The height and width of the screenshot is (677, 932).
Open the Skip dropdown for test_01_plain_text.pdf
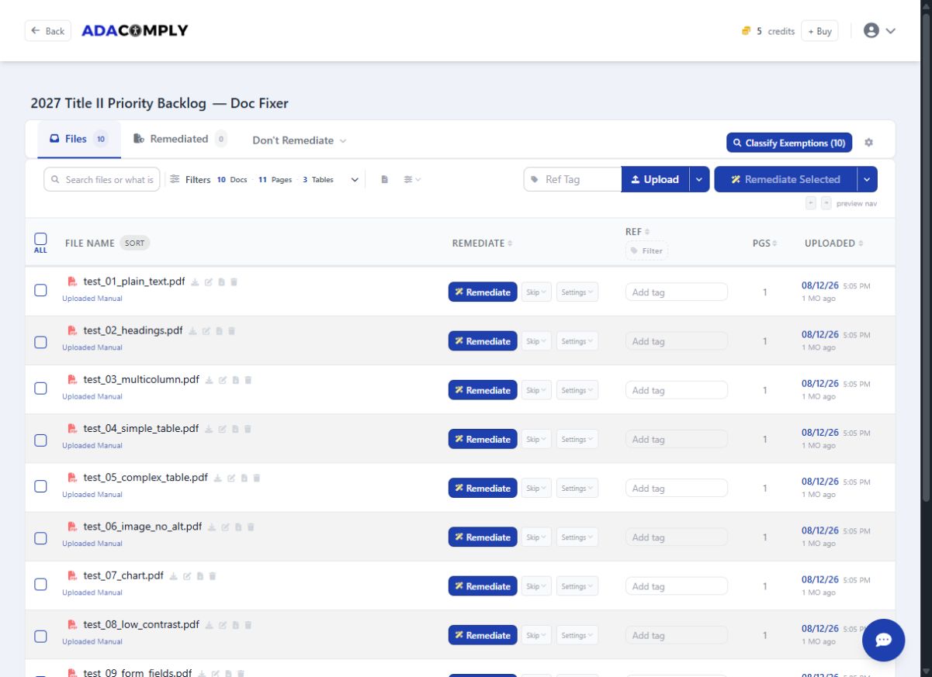click(535, 292)
